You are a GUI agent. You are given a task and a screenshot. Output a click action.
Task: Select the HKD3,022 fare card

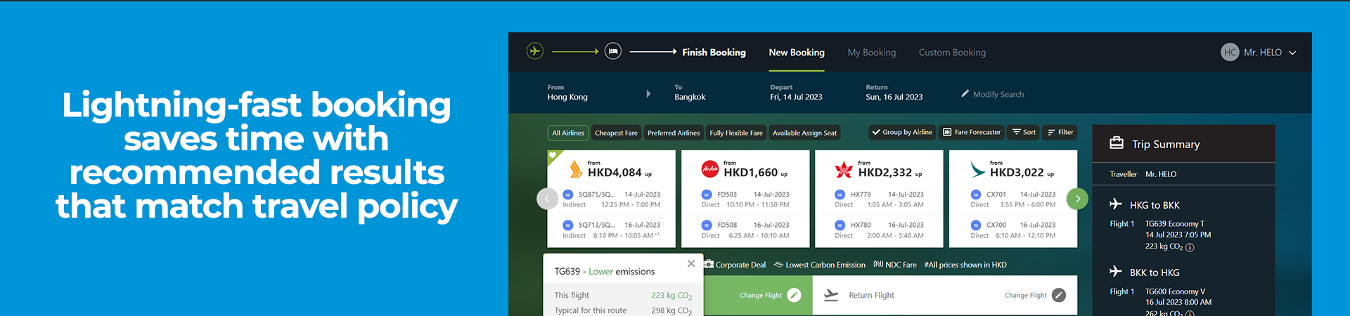[x=1013, y=199]
